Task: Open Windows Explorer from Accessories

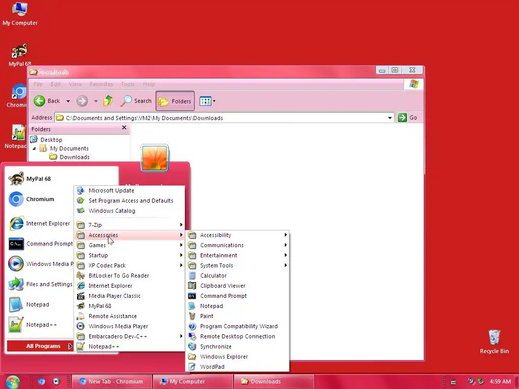Action: pos(237,357)
